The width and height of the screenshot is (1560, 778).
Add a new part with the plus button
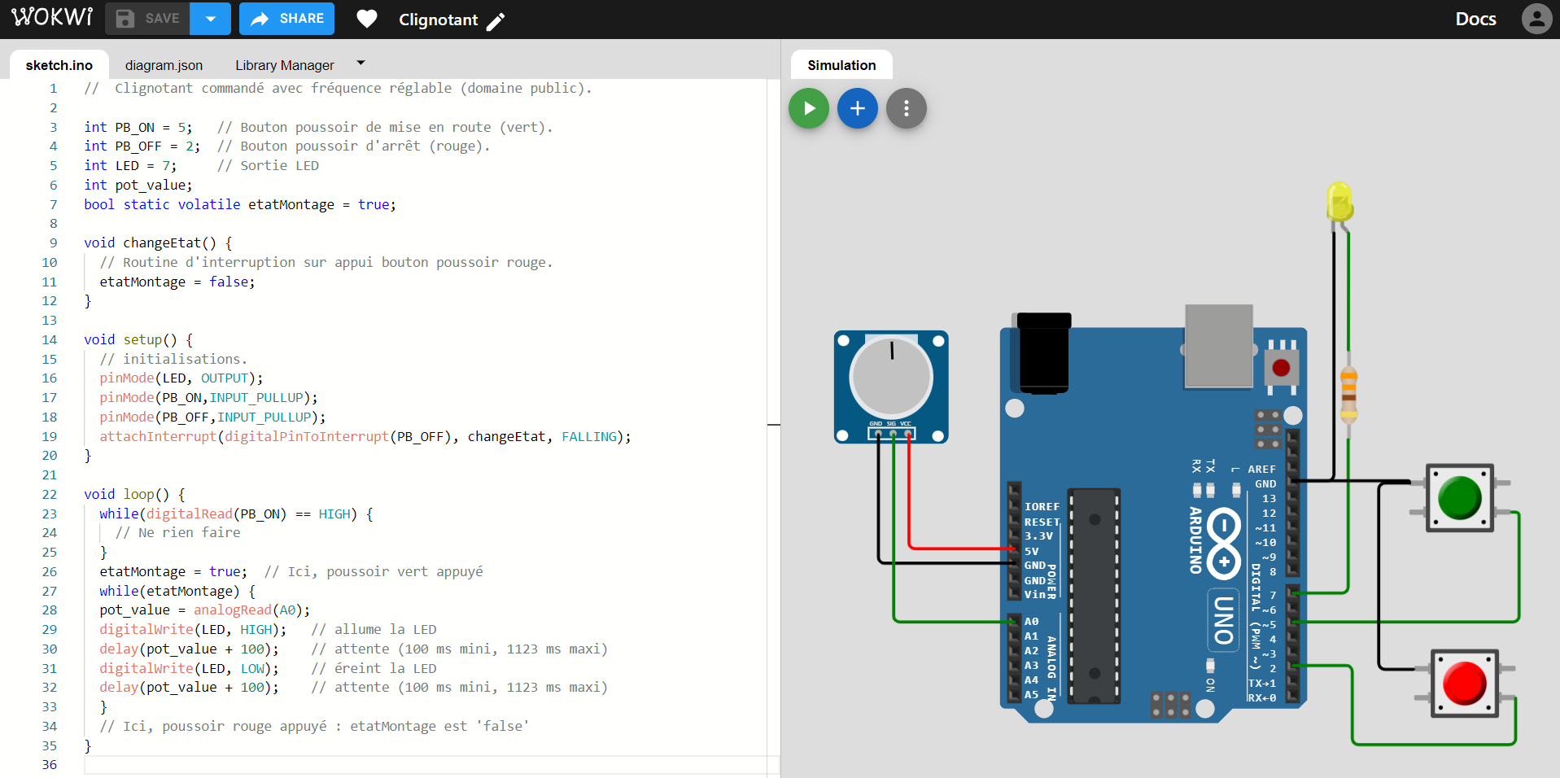point(858,108)
